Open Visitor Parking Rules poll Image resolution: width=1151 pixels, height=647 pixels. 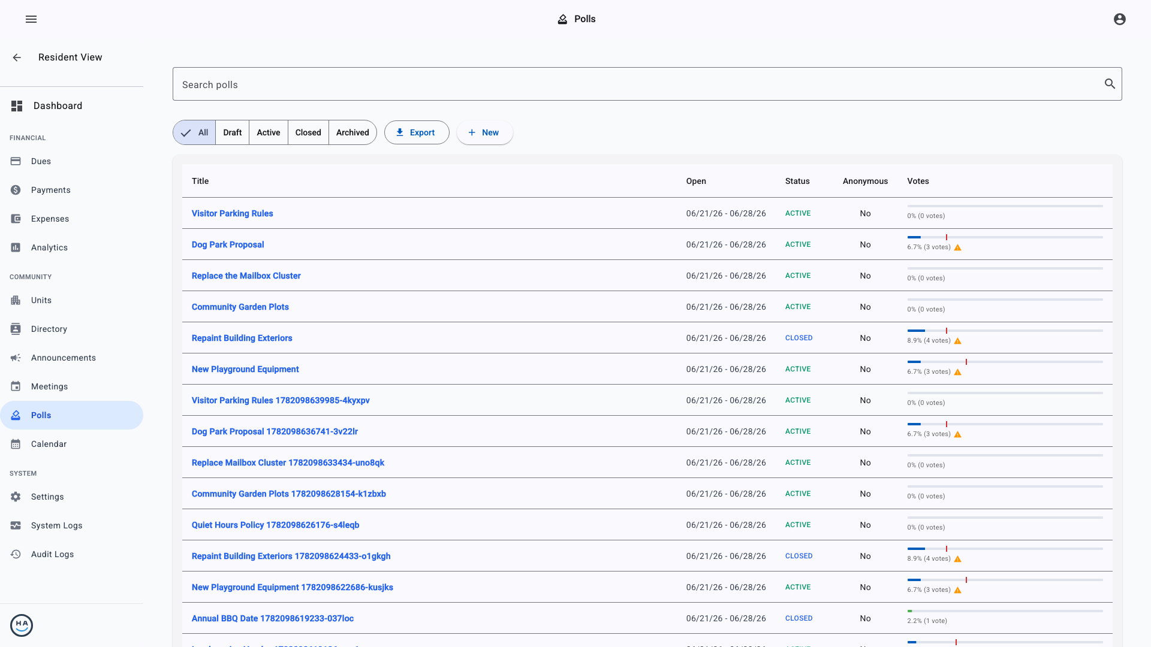tap(232, 213)
